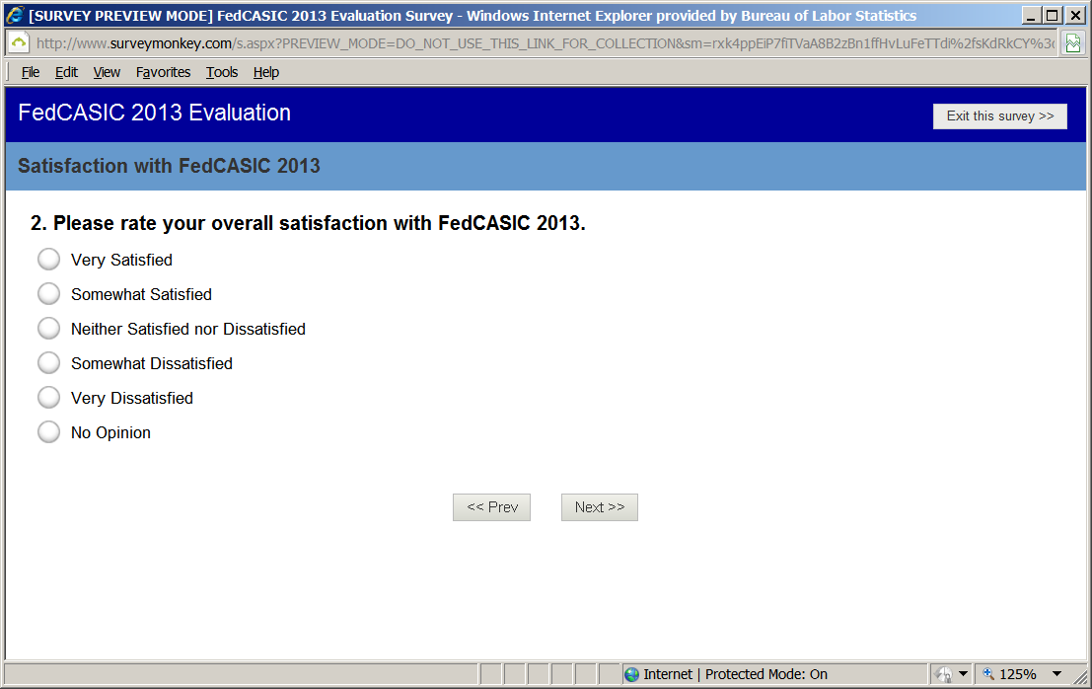Click question 2 overall satisfaction text
The image size is (1092, 689).
308,223
